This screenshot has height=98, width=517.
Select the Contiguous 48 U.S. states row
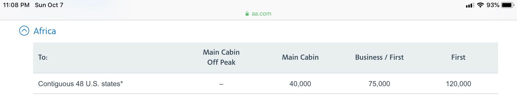265,84
